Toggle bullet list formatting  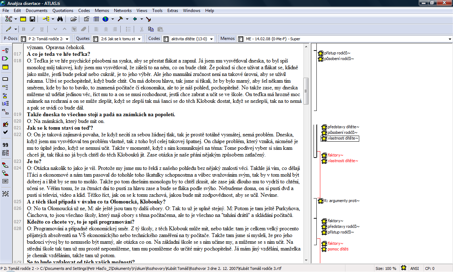tap(128, 29)
